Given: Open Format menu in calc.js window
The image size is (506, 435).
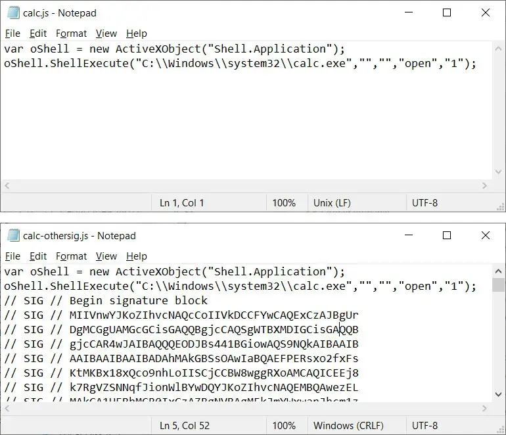Looking at the screenshot, I should pos(72,34).
